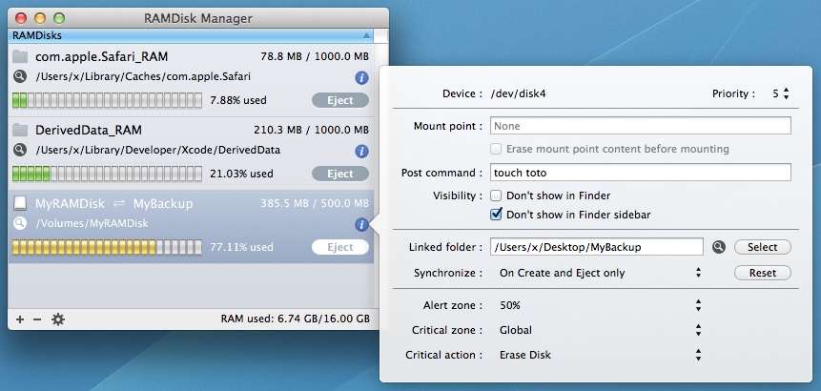Click the /Users/x/Library/Caches/com.apple.Safari path text

pyautogui.click(x=143, y=77)
